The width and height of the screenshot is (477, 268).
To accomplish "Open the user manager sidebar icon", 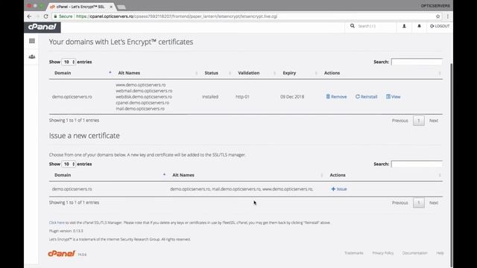I will click(32, 57).
